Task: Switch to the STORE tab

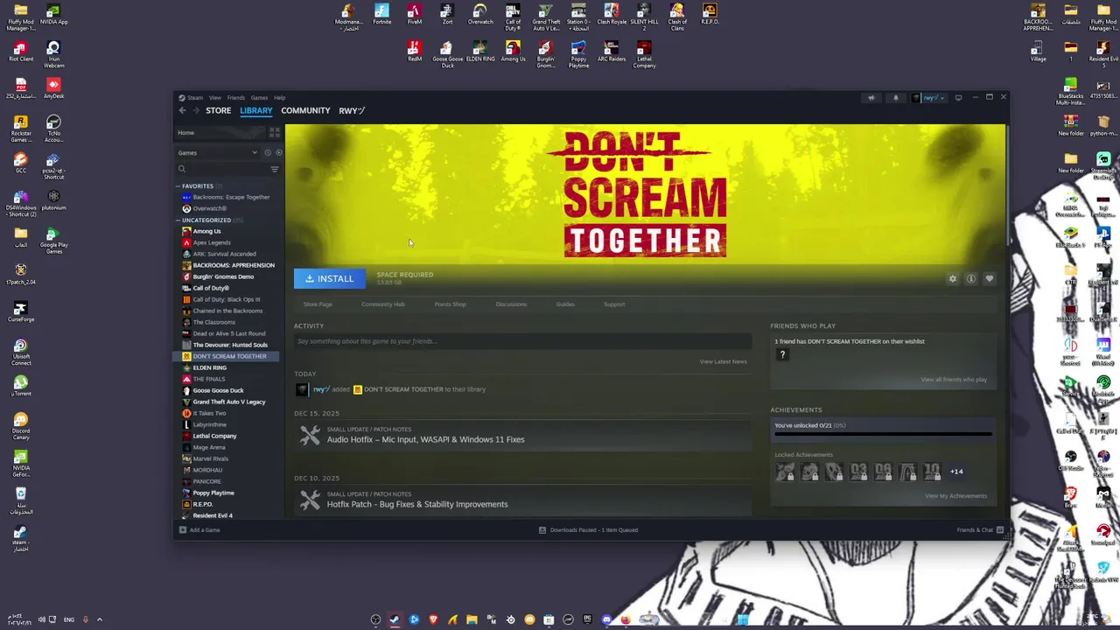Action: (x=218, y=110)
